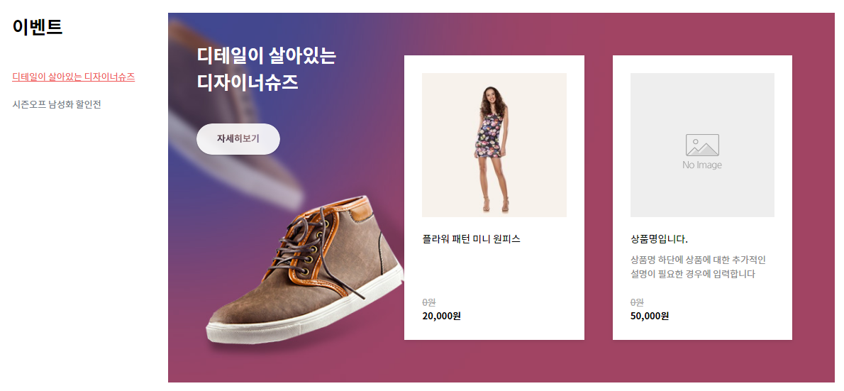Screen dimensions: 844x391
Task: Select the 20,000원 sale price
Action: coord(441,316)
